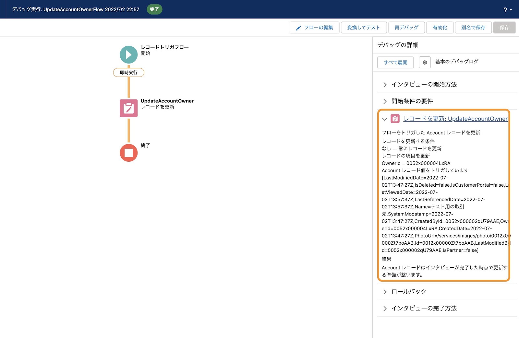Screen dimensions: 519x338
Task: Click the 再デバッグ button
Action: coord(406,28)
